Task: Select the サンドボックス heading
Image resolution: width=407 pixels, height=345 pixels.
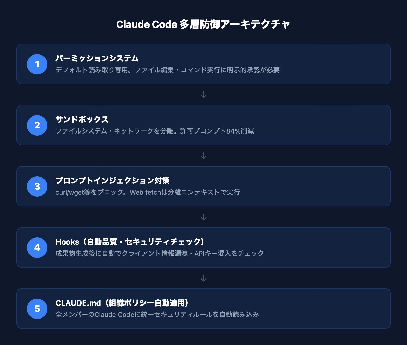Action: [x=82, y=120]
